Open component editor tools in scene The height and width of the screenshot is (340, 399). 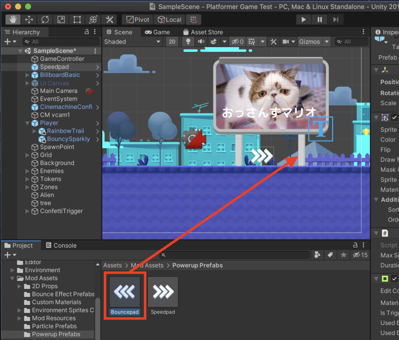pyautogui.click(x=273, y=42)
